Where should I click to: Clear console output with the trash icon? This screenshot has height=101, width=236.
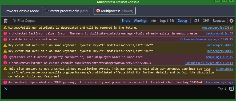pos(6,21)
